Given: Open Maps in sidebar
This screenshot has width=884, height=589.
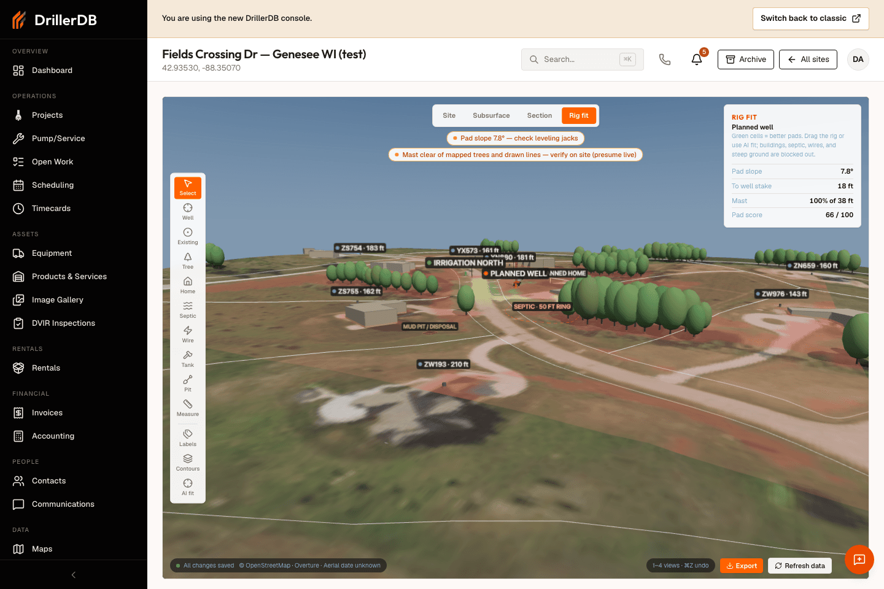Looking at the screenshot, I should (x=74, y=549).
